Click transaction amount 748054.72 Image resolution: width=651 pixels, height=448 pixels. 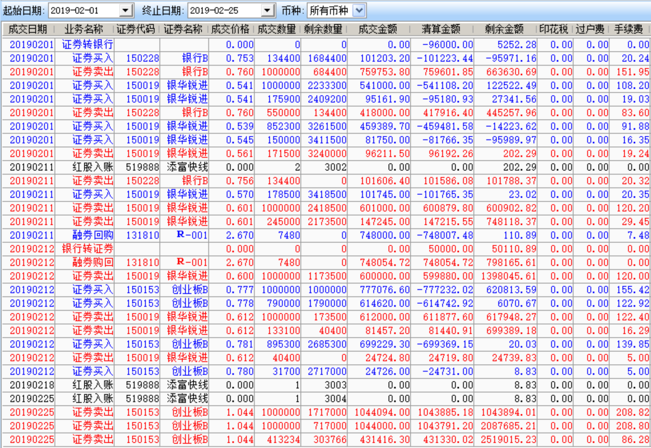pos(384,263)
